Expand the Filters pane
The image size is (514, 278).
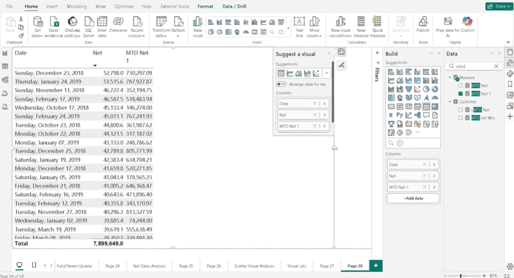tap(377, 53)
